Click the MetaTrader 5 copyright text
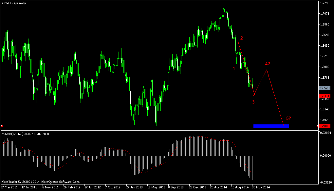 41,182
